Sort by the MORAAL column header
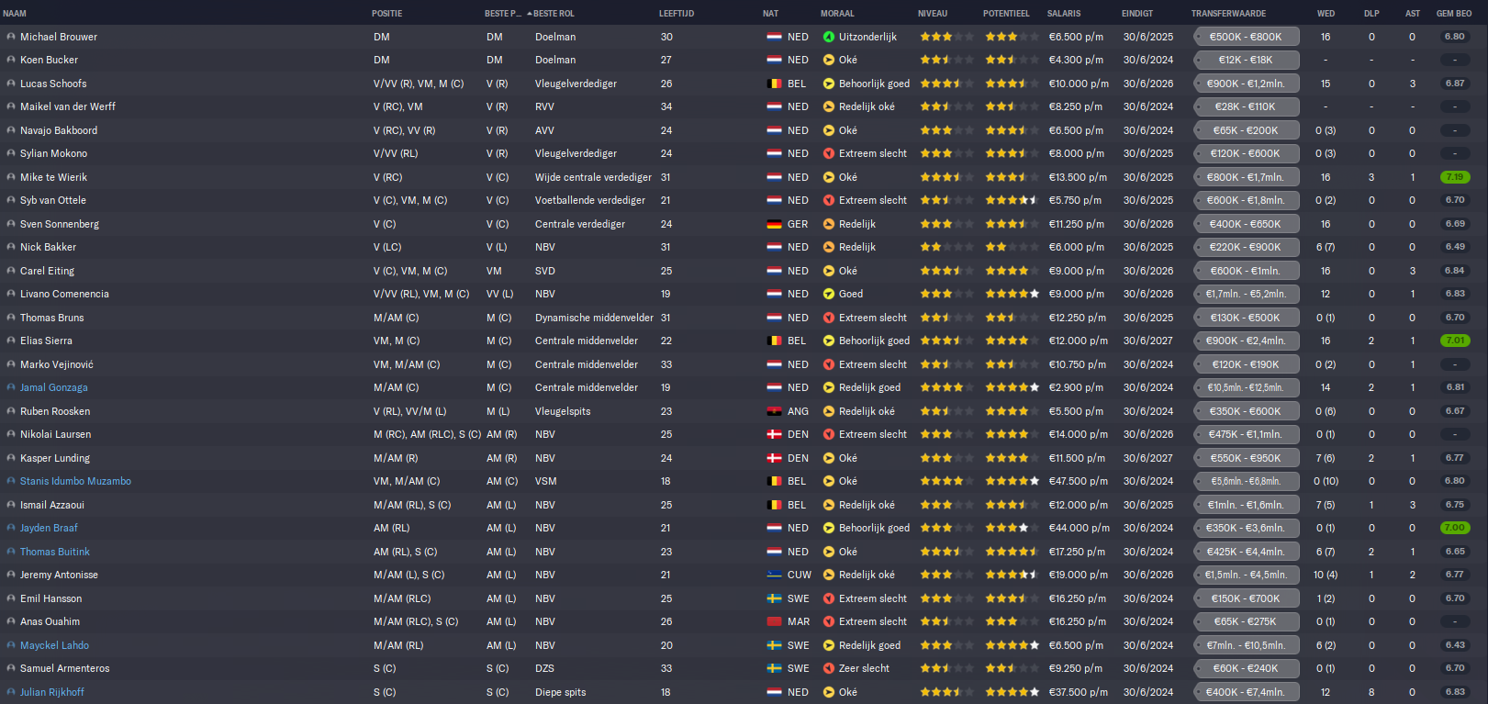1488x704 pixels. (837, 14)
